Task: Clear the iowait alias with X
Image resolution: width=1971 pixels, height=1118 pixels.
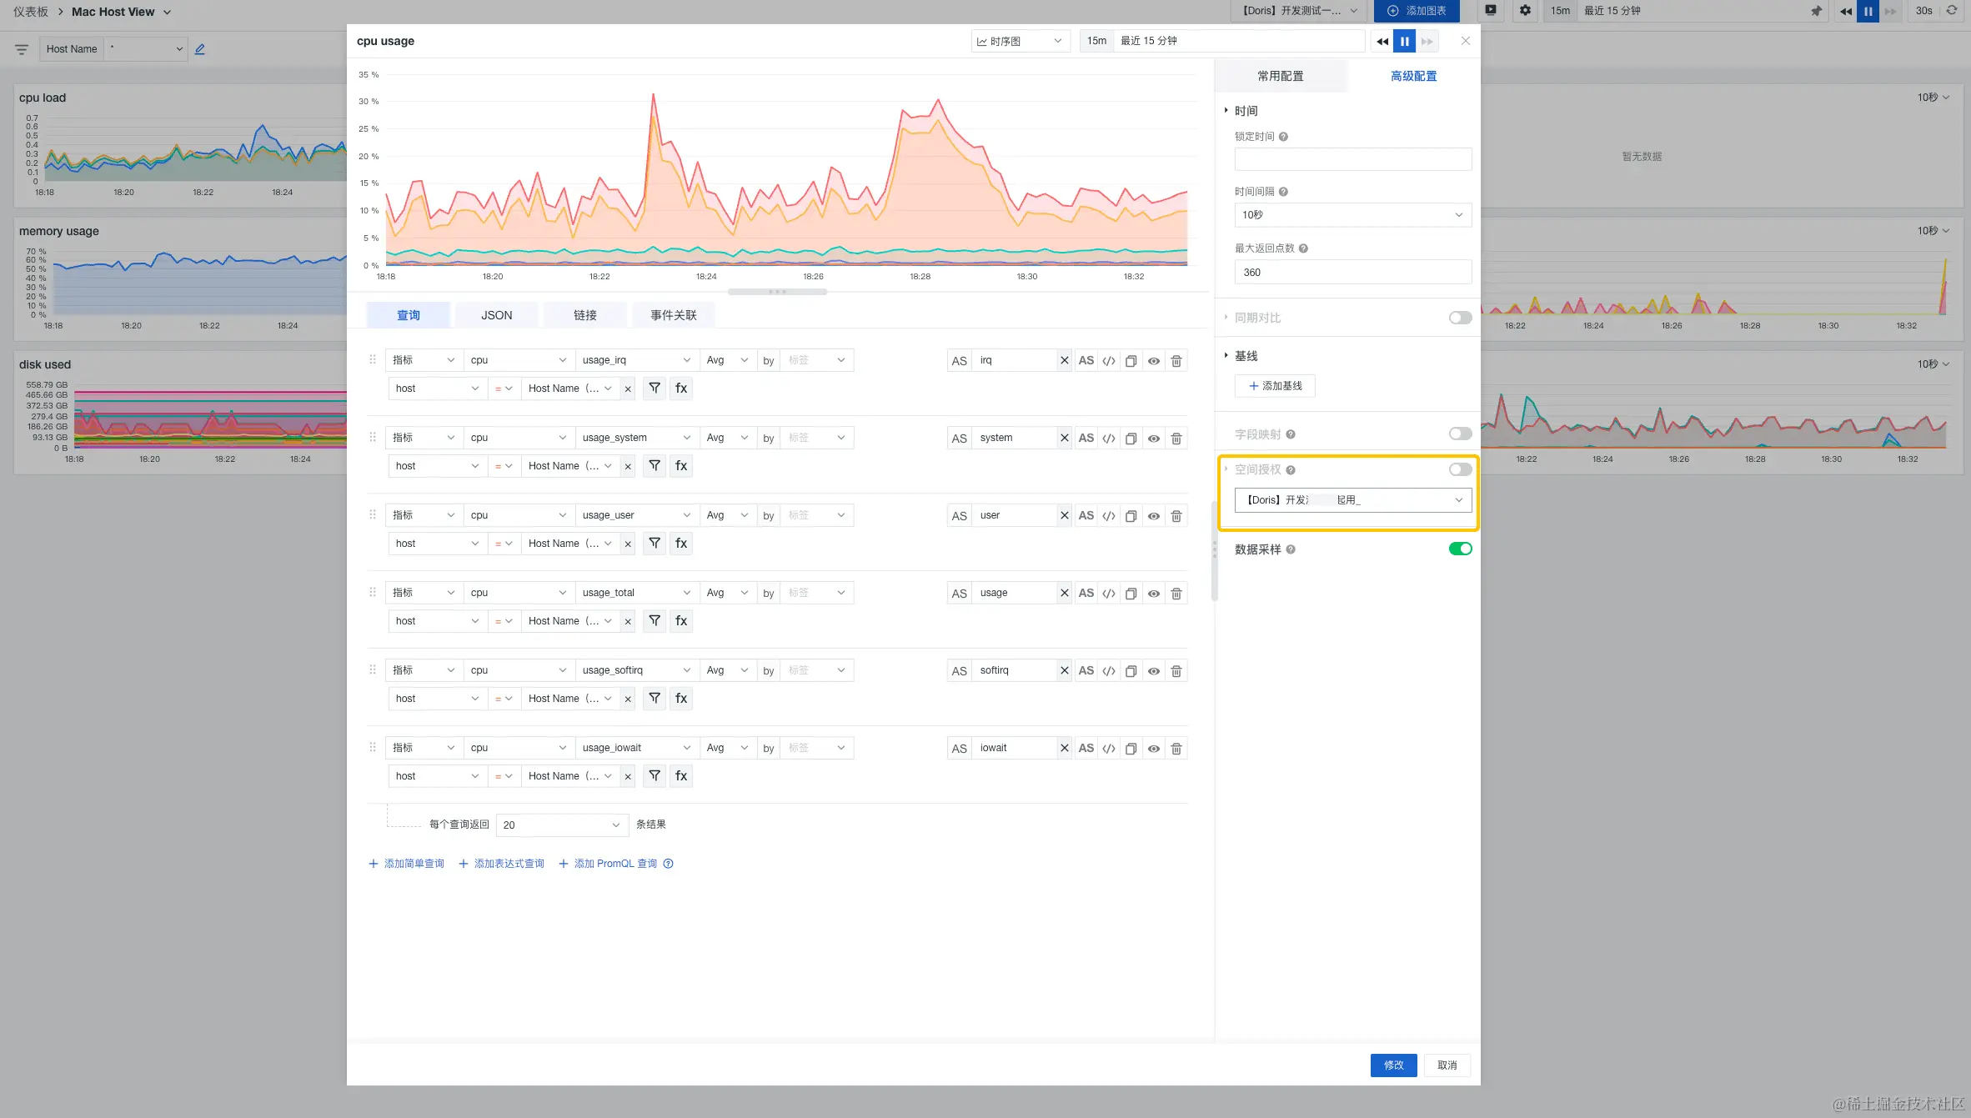Action: click(1064, 749)
